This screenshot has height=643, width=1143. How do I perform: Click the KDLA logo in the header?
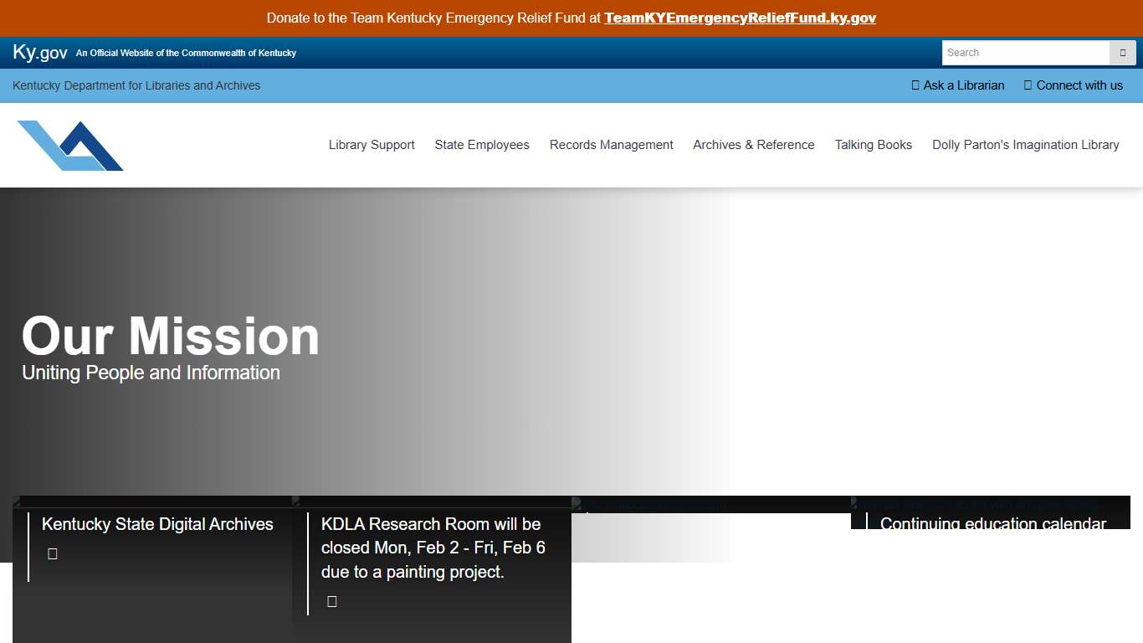(70, 146)
